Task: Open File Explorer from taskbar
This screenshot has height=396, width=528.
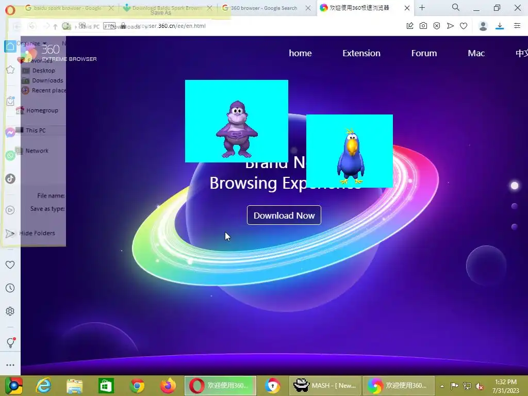Action: tap(74, 386)
